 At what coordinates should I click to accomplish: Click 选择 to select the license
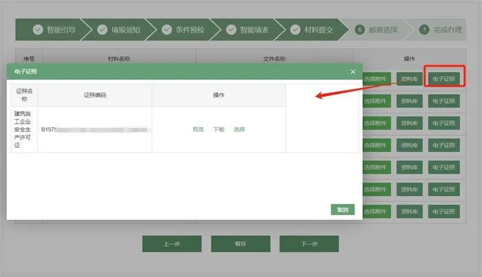[239, 129]
